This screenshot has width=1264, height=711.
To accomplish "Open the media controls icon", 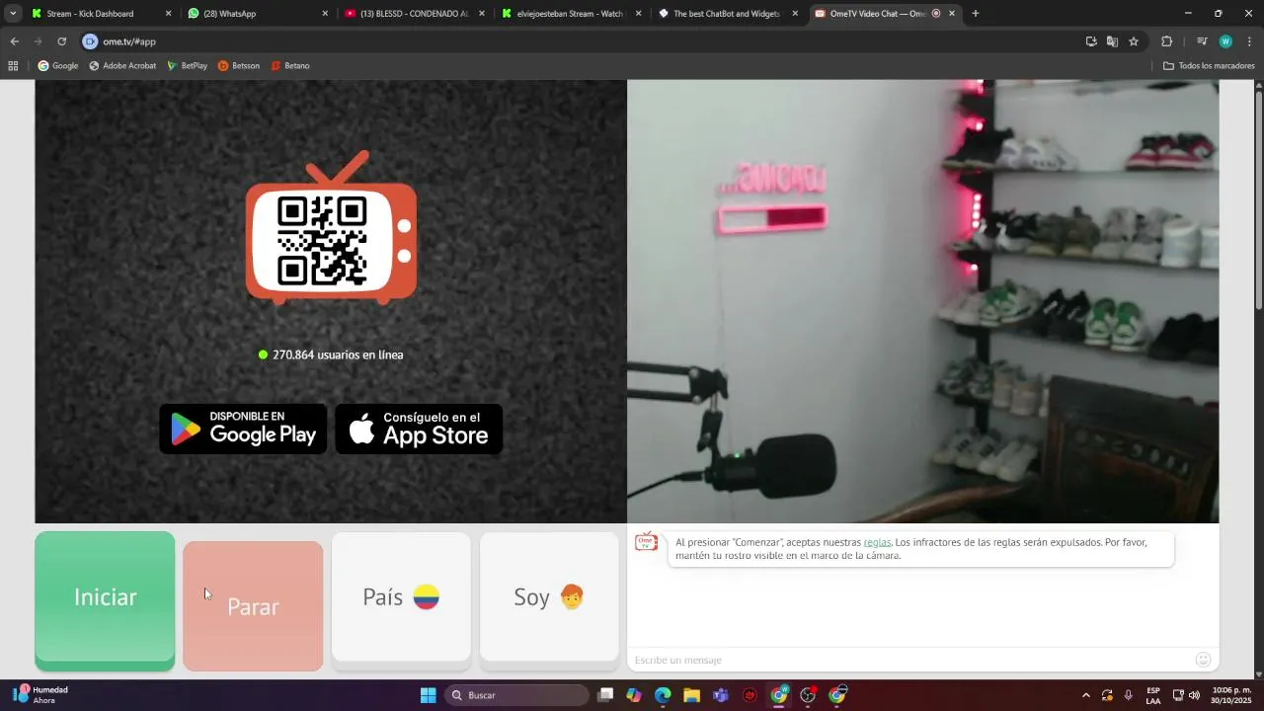I will click(x=1202, y=41).
